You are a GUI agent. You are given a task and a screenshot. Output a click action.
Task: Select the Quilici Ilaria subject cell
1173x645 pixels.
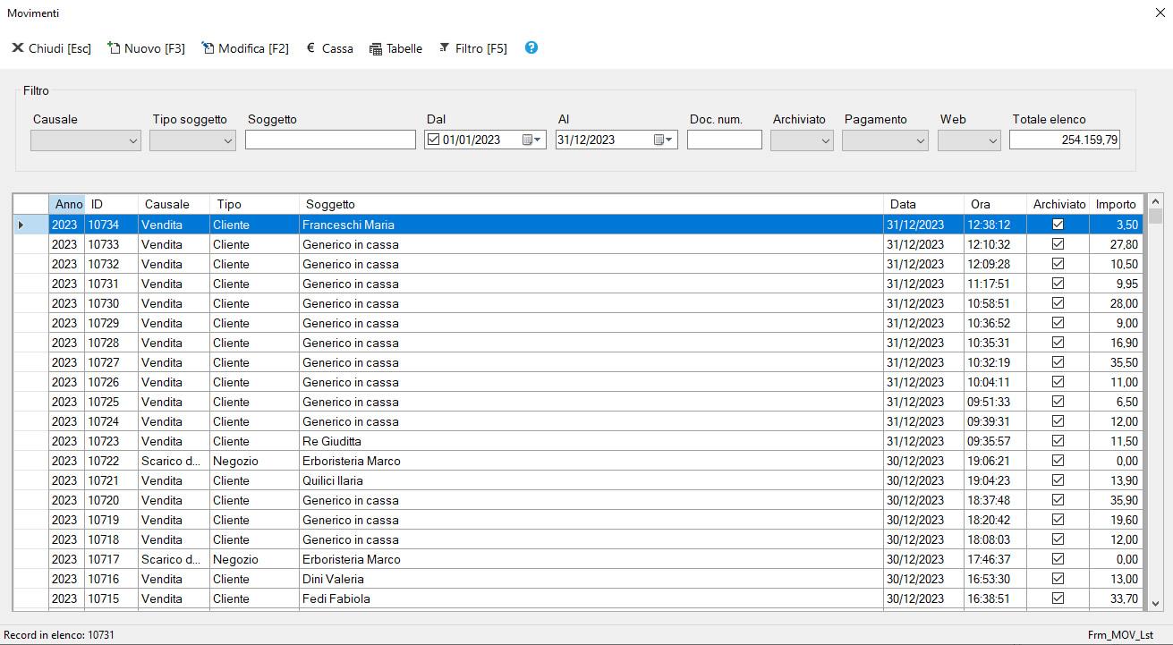click(591, 480)
